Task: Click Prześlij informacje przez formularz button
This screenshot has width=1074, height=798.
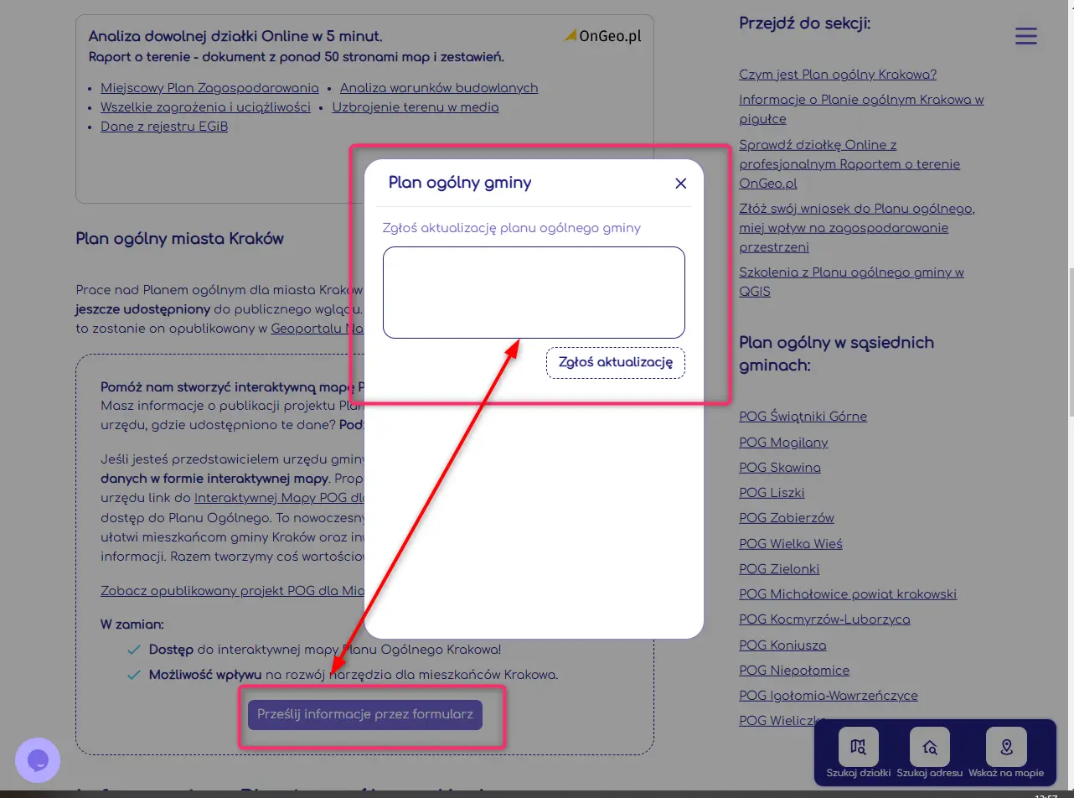Action: [365, 715]
